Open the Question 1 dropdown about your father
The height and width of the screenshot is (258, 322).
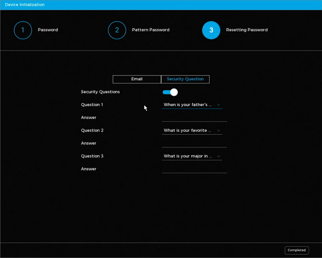click(x=192, y=105)
